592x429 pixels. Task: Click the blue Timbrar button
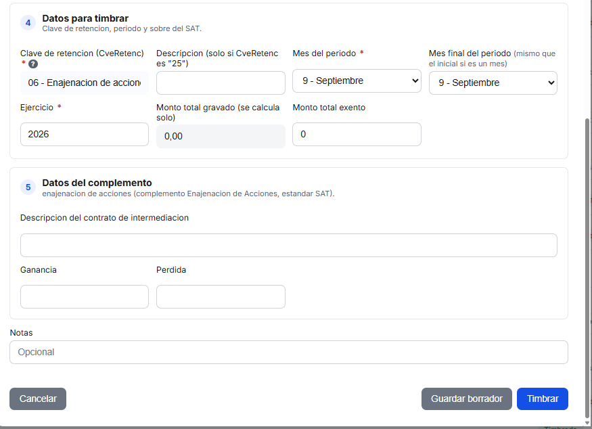point(543,399)
